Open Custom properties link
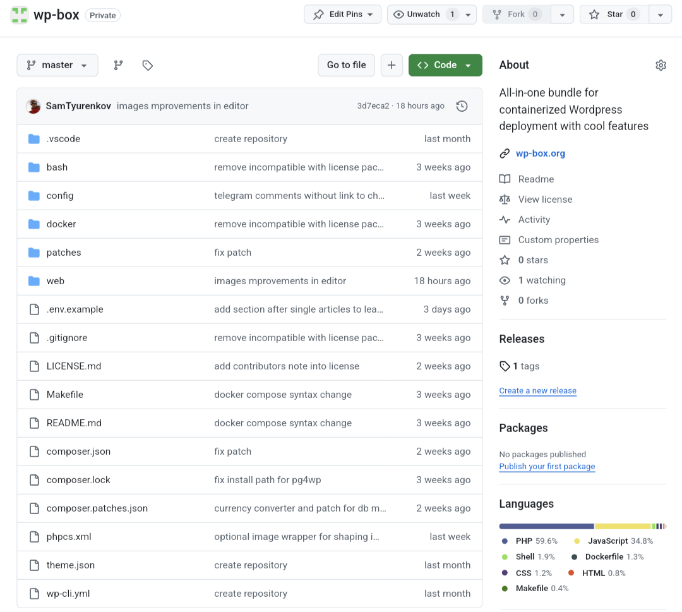 [558, 240]
